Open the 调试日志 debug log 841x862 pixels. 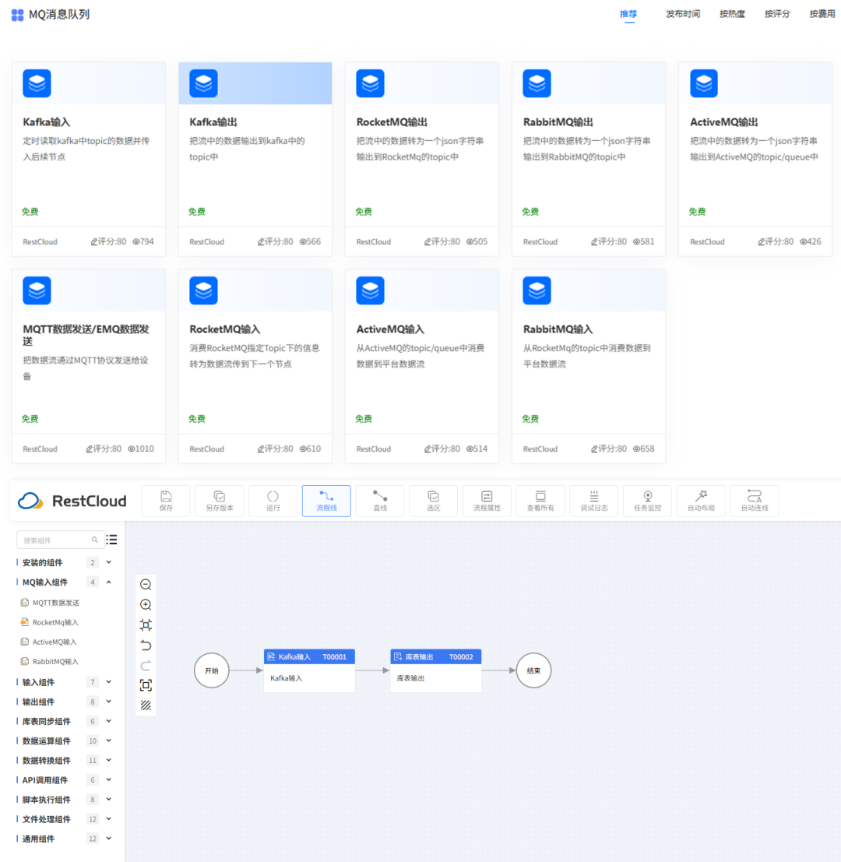tap(594, 501)
